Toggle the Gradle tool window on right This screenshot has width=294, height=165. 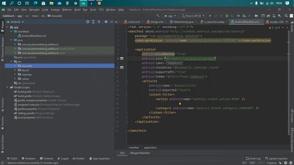coord(292,27)
